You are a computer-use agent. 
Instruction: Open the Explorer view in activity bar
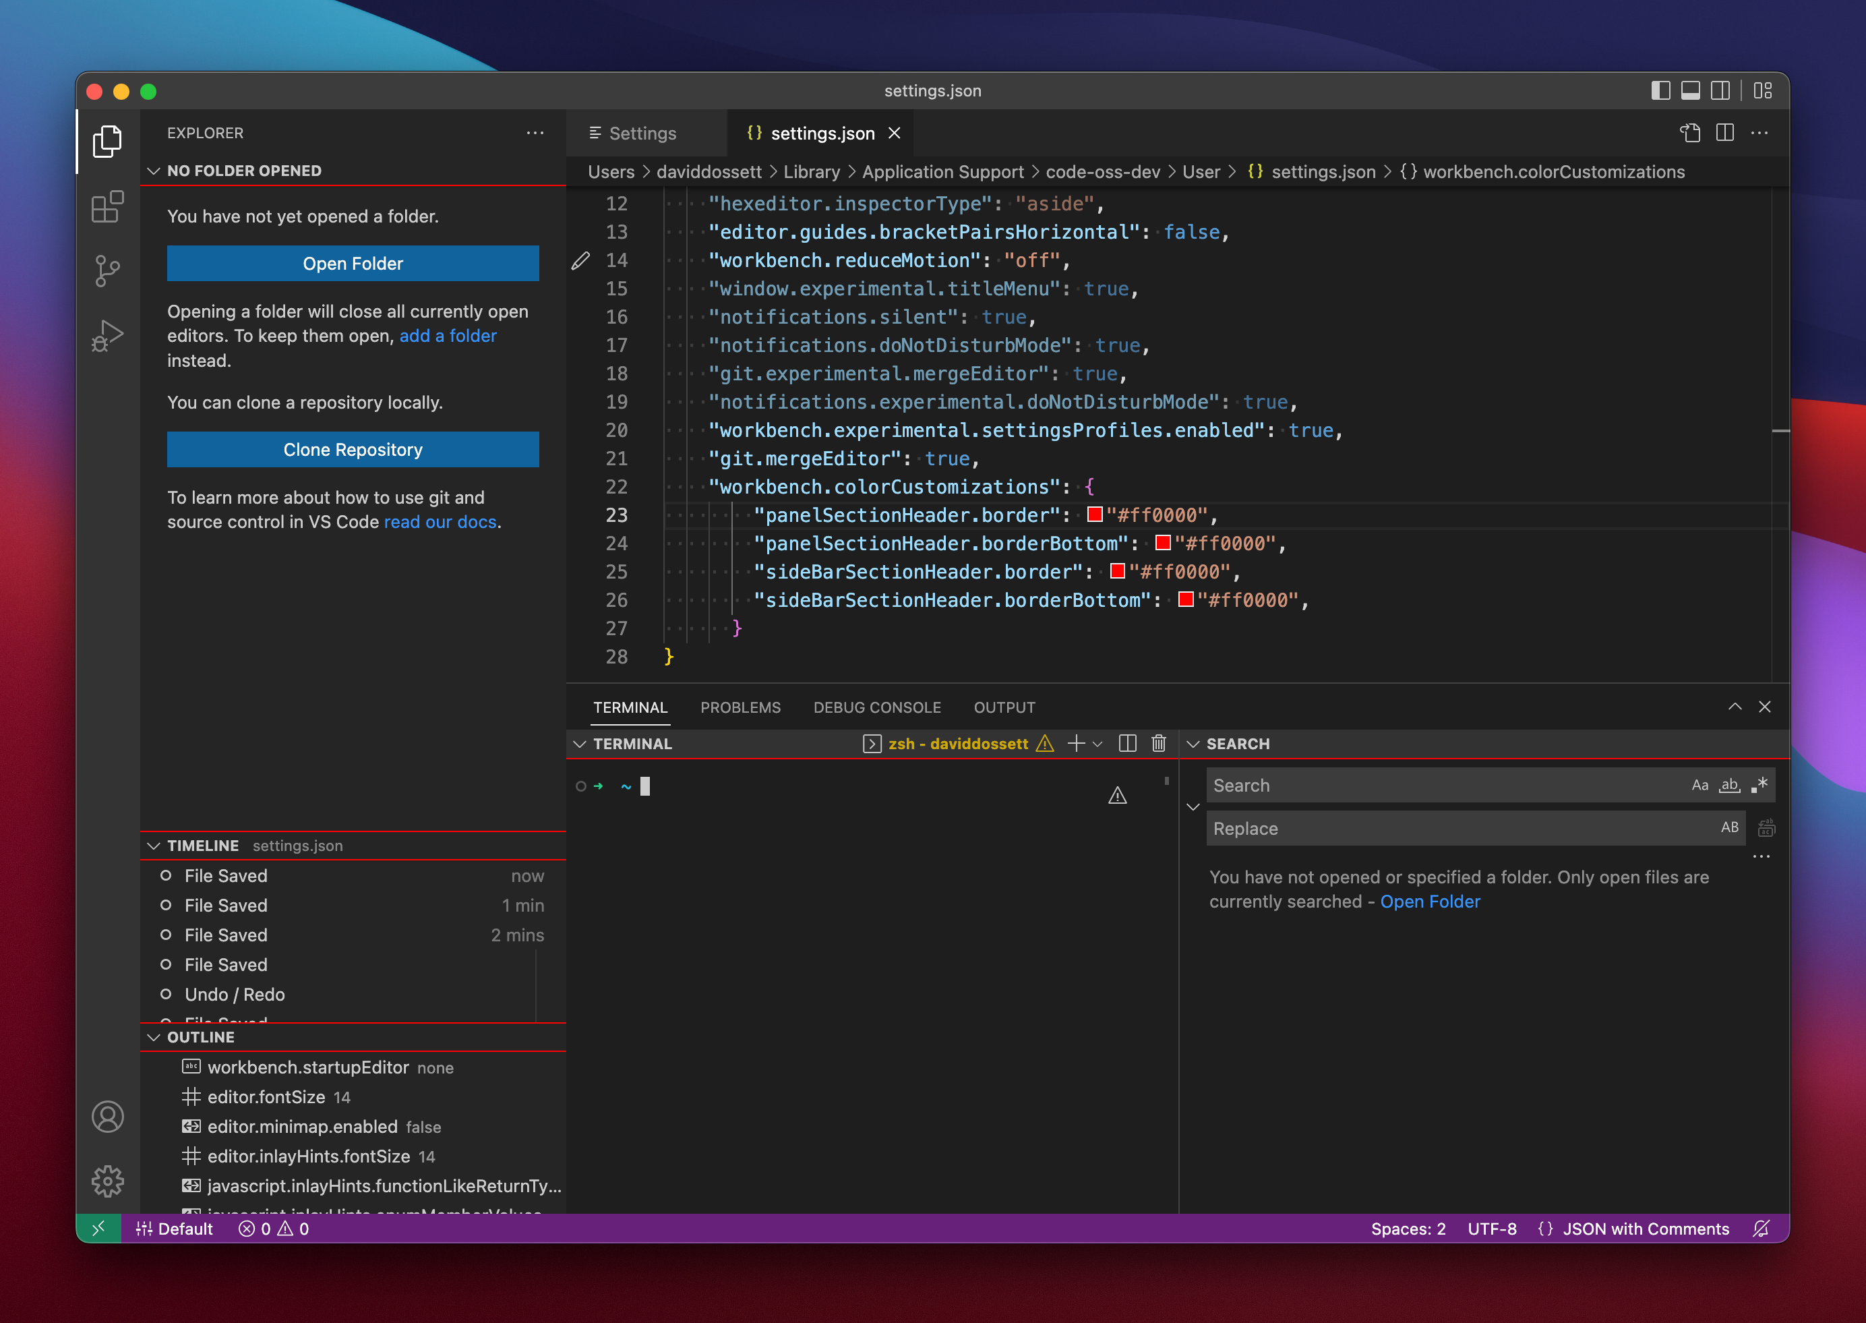(x=107, y=142)
